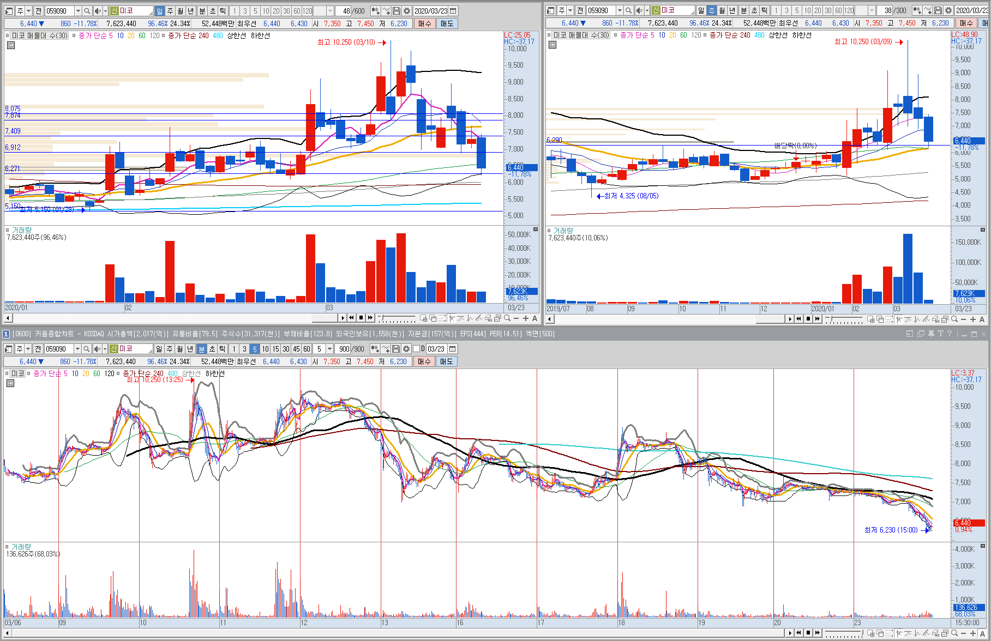
Task: Select the 5-minute interval in minute chart toolbar
Action: (255, 349)
